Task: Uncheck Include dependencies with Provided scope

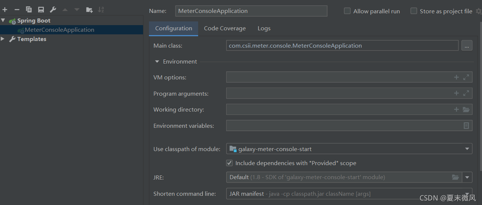Action: (230, 163)
